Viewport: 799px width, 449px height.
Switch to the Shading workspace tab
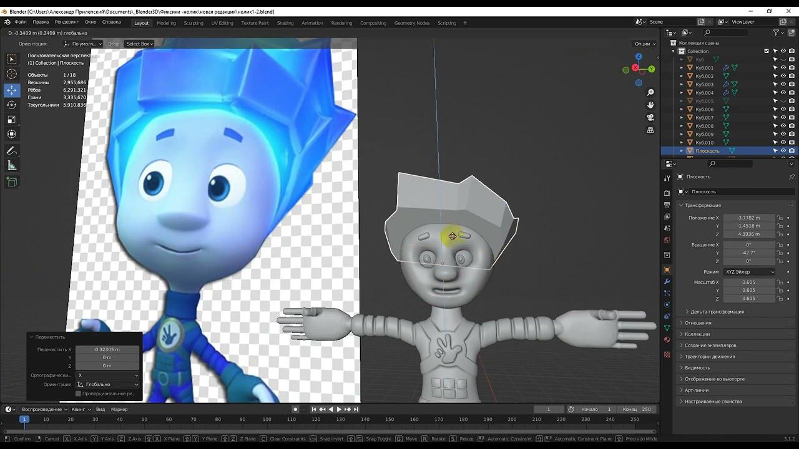285,23
